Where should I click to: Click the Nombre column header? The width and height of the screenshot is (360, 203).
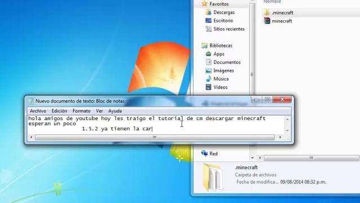coord(272,2)
